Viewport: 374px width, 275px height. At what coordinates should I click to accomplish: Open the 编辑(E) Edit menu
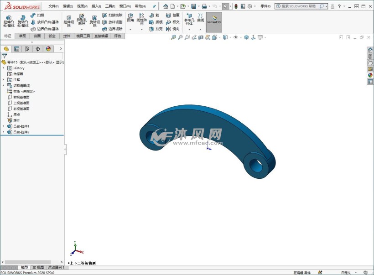68,6
